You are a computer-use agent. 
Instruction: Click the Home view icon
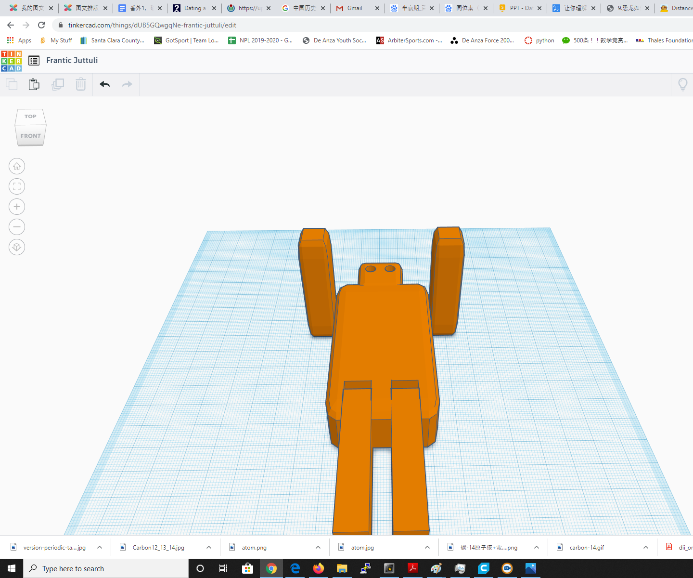pos(17,166)
